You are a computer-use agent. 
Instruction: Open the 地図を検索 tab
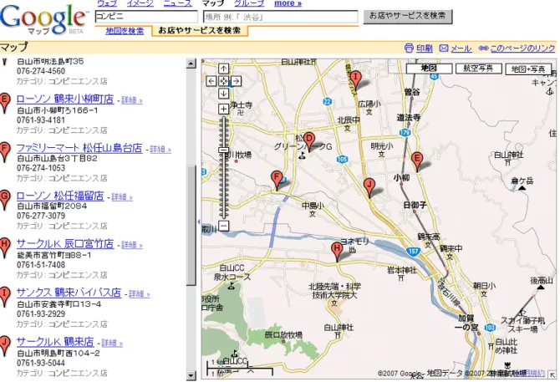tap(125, 31)
